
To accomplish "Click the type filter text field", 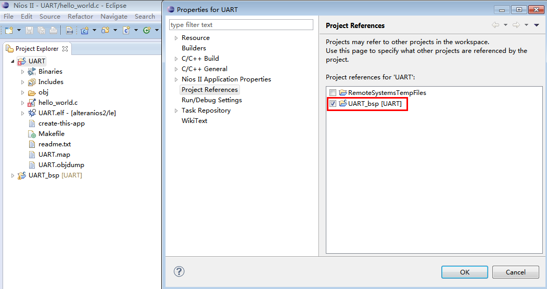I will coord(241,25).
